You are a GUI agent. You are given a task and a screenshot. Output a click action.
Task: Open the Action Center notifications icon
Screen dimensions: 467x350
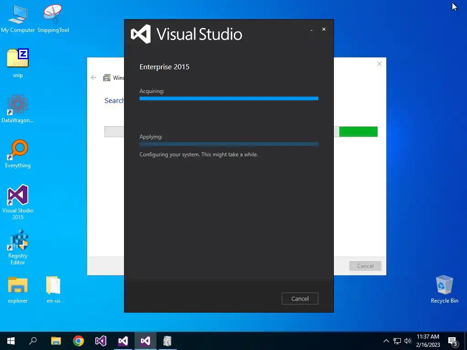[x=453, y=341]
